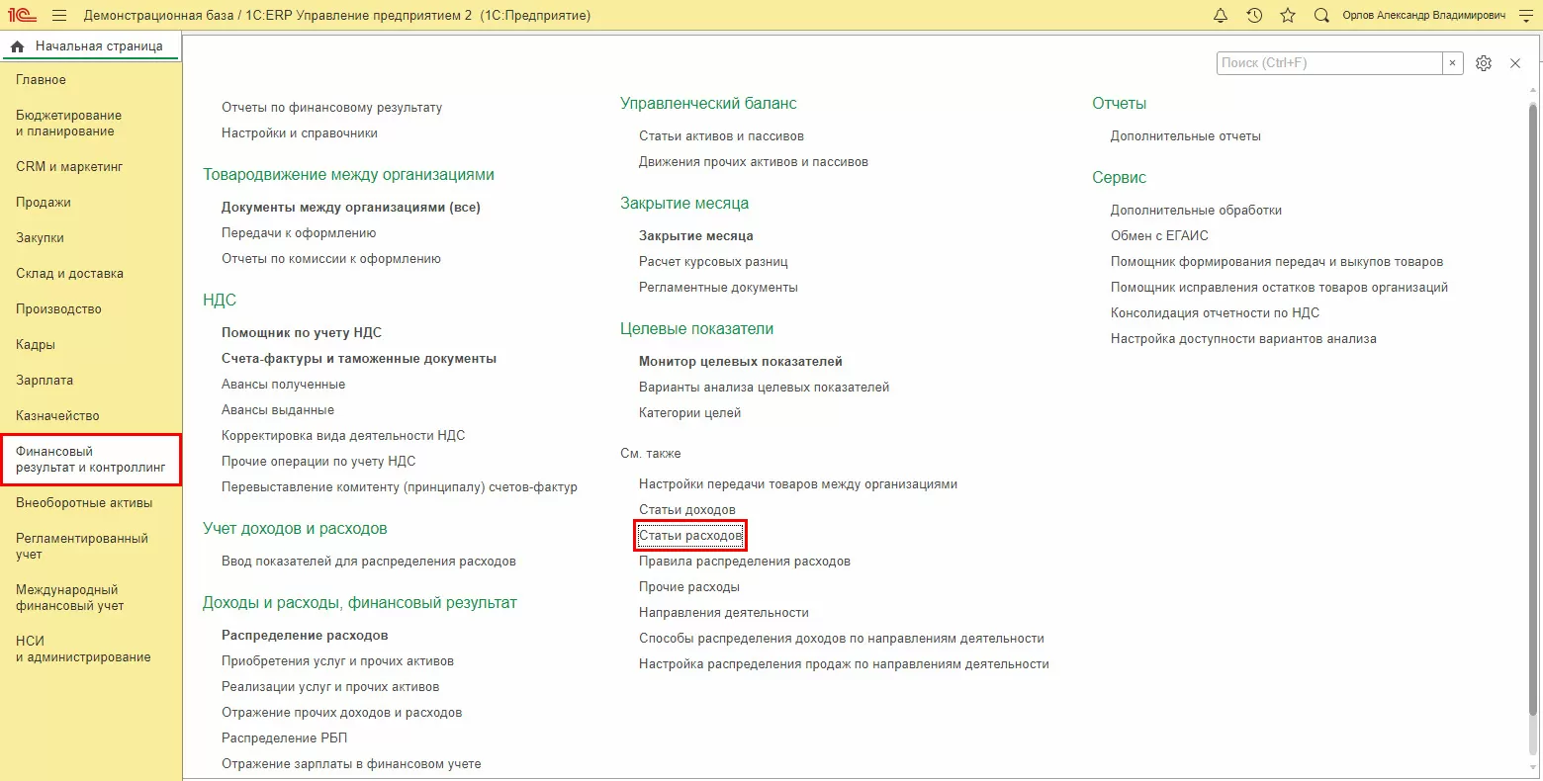The image size is (1543, 781).
Task: Open section settings gear
Action: coord(1484,63)
